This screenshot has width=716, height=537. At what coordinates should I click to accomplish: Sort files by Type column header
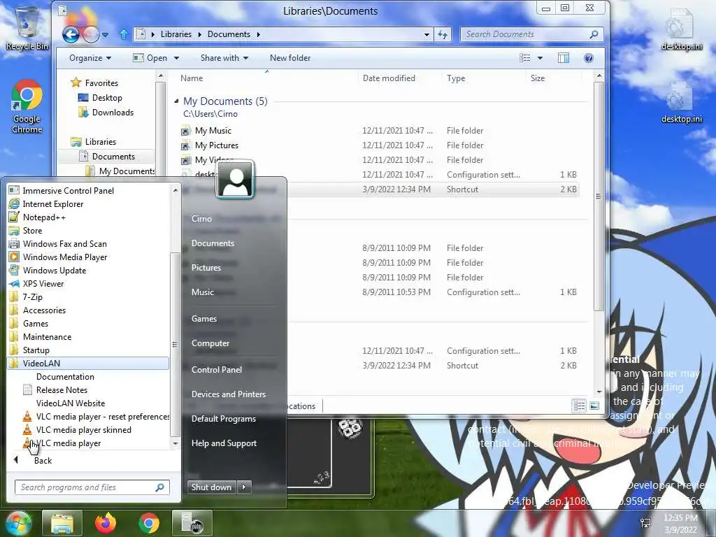pyautogui.click(x=456, y=78)
